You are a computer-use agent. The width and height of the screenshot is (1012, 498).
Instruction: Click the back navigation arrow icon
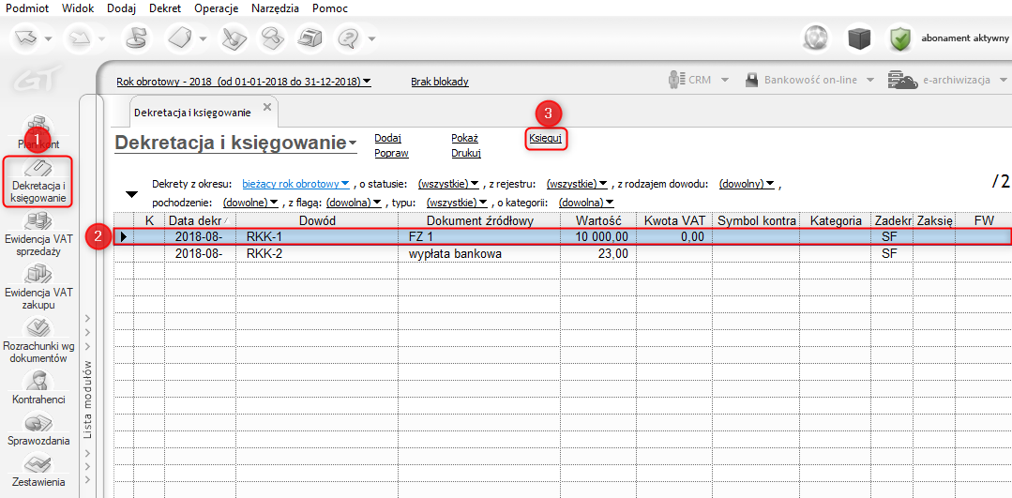pyautogui.click(x=26, y=38)
